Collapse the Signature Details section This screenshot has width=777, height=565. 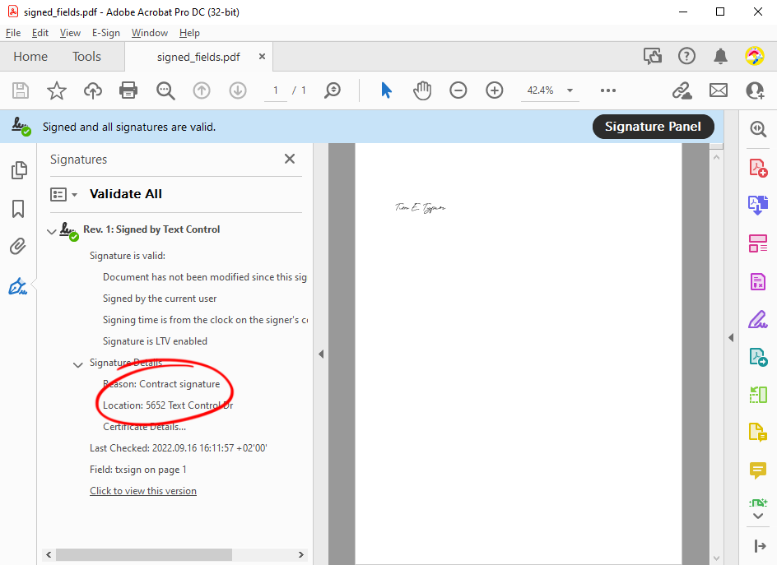[78, 365]
